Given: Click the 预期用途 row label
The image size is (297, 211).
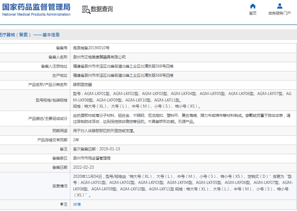Looking at the screenshot, I should tap(60, 130).
